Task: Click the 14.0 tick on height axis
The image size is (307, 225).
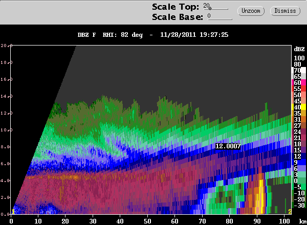Action: [6, 96]
